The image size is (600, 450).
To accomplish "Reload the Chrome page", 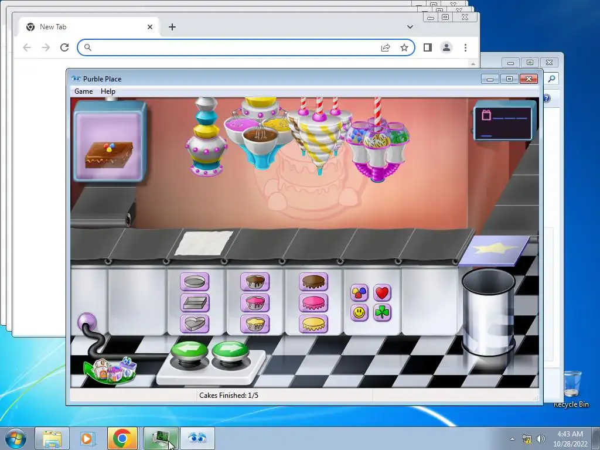I will coord(64,47).
